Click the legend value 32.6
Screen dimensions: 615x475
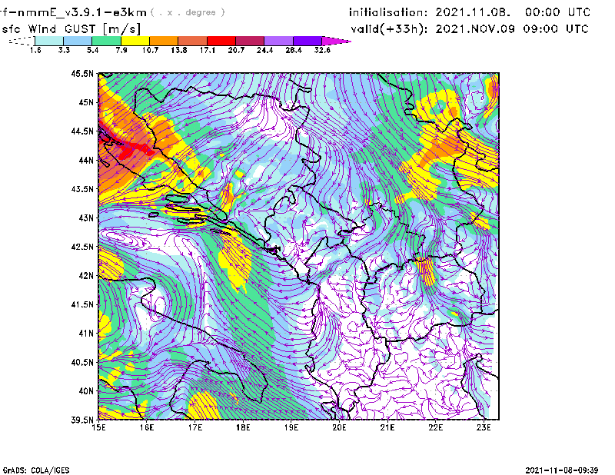coord(322,50)
